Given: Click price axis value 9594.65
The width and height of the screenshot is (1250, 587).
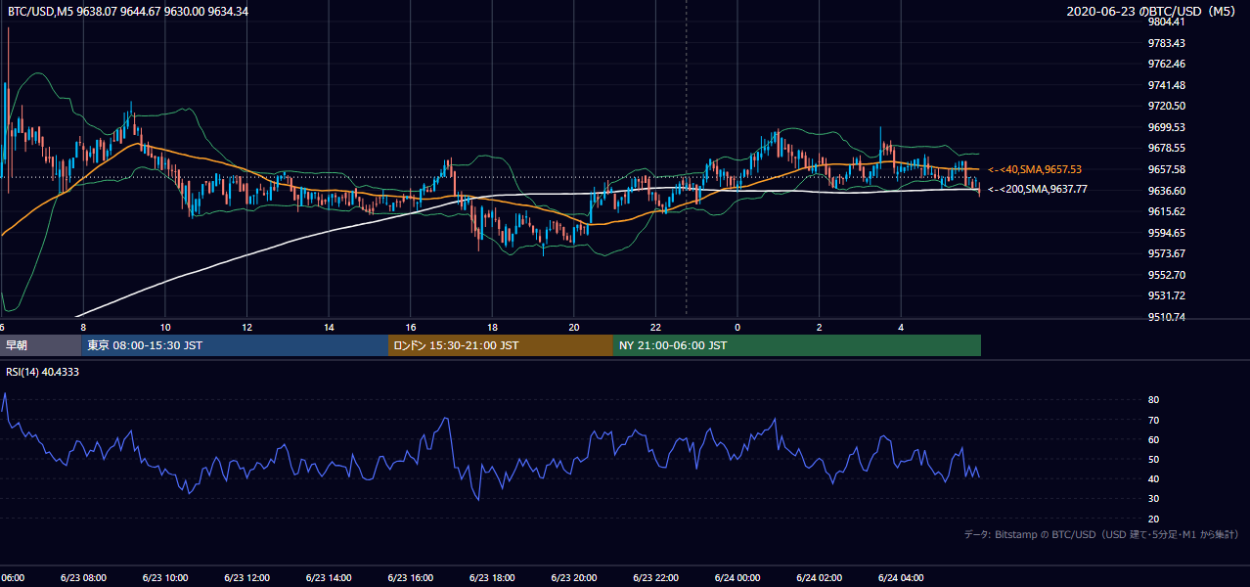Looking at the screenshot, I should tap(1167, 233).
